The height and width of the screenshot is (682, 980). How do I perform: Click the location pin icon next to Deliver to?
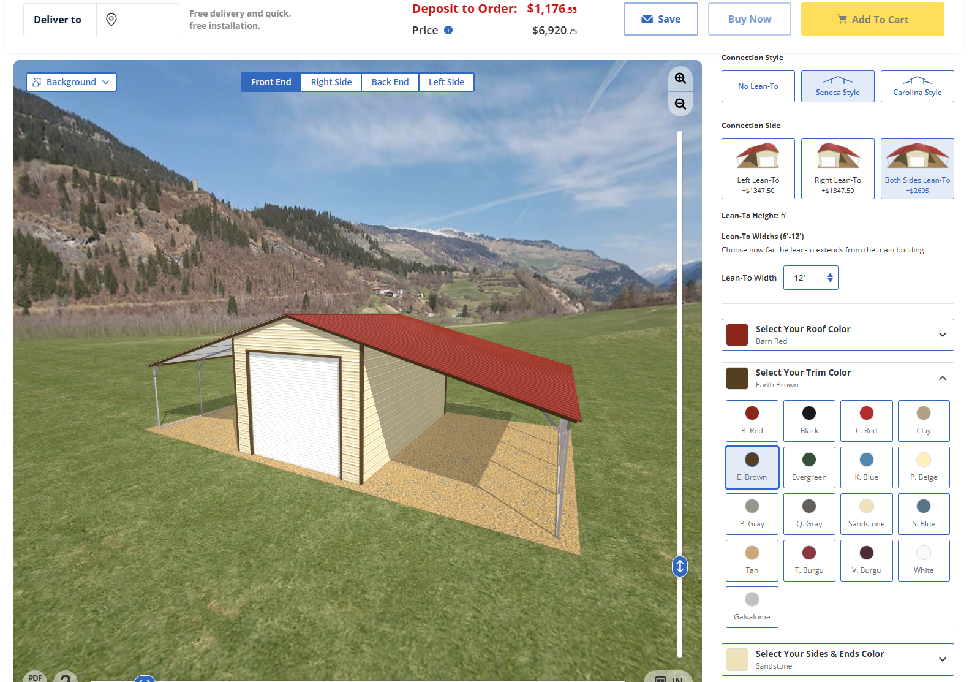click(111, 20)
